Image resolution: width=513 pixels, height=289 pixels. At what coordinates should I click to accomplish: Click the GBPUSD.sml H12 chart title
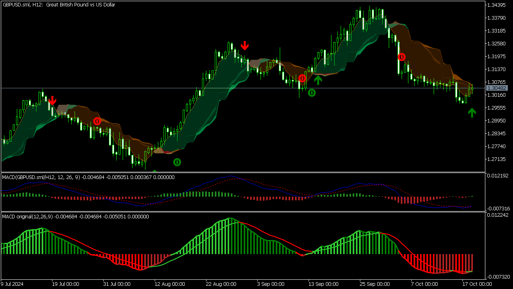coord(59,5)
